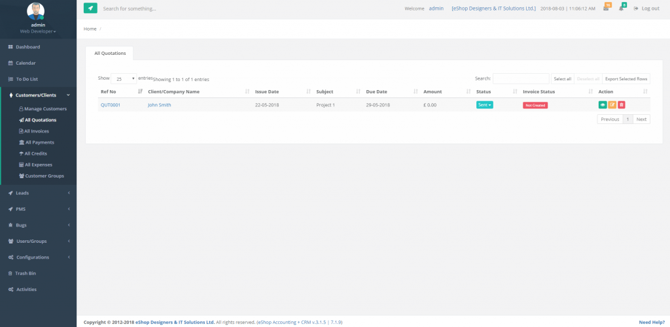
Task: Click Export Selected Rows button
Action: click(626, 78)
